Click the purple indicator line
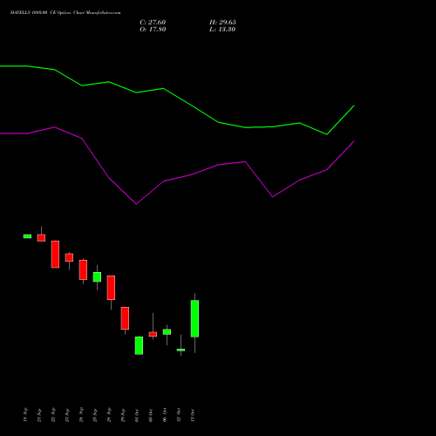Screen dimensions: 436x436 point(177,177)
